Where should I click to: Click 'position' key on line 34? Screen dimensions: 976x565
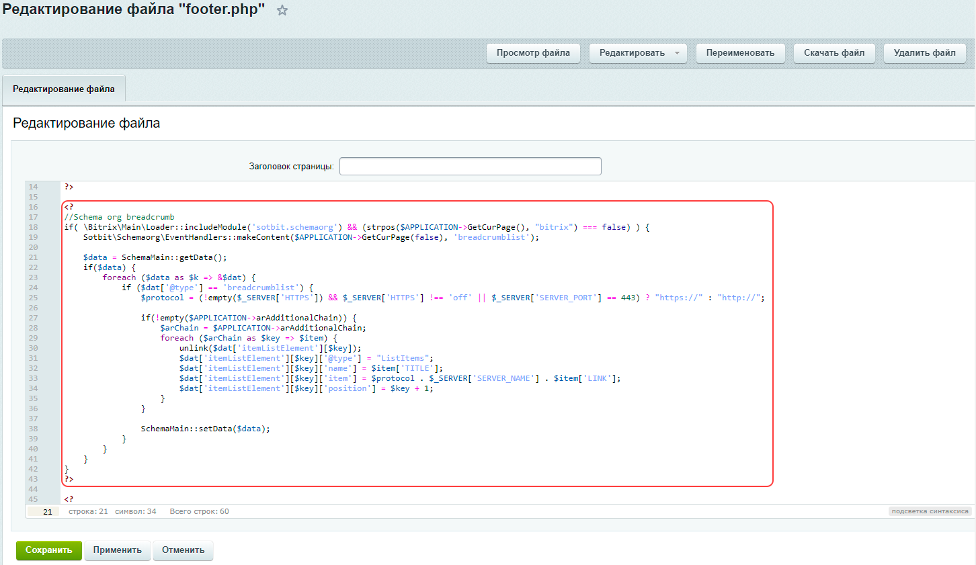tap(348, 388)
